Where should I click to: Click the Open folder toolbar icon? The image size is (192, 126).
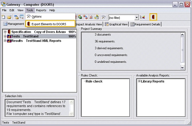pyautogui.click(x=9, y=17)
